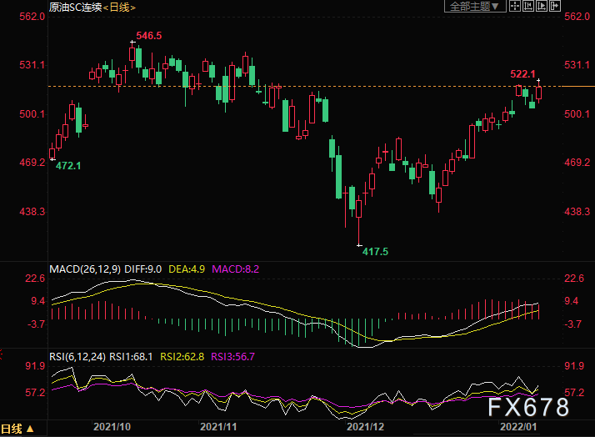The width and height of the screenshot is (595, 437).
Task: Click the 472.1 price label
Action: tap(68, 166)
